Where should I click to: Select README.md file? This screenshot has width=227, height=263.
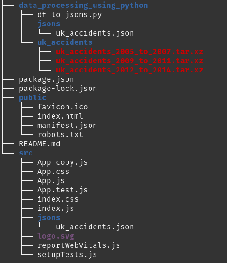click(40, 144)
